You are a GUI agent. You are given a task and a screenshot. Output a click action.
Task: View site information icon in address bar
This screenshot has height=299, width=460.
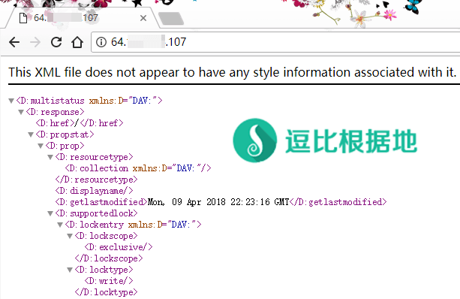(x=101, y=42)
